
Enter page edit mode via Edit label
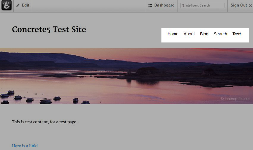tap(26, 5)
